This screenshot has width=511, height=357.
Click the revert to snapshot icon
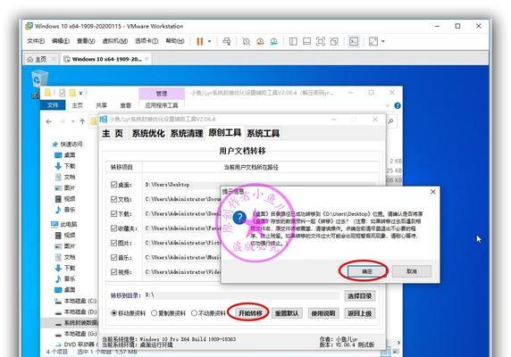point(260,41)
